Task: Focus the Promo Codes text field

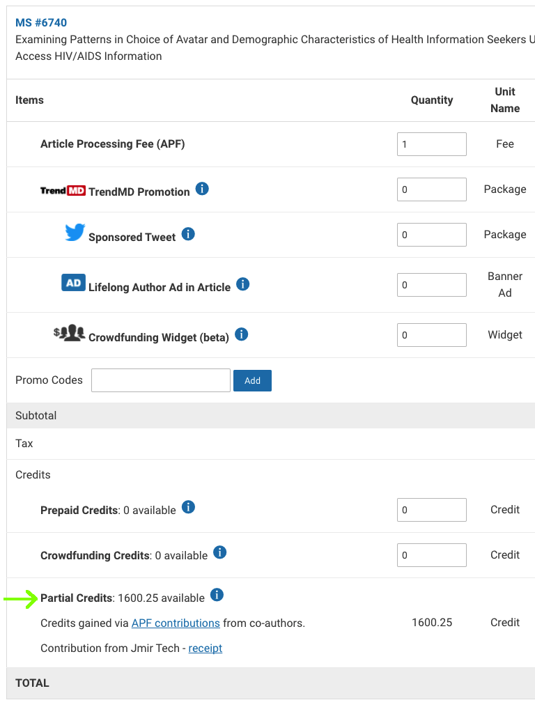Action: tap(161, 380)
